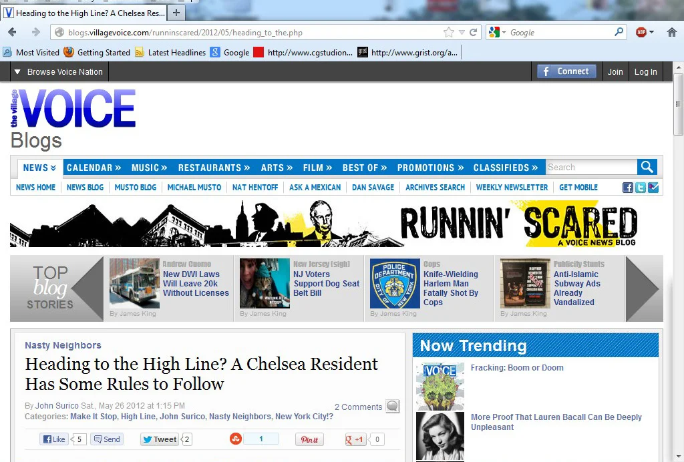Click the Facebook Like button
Image resolution: width=684 pixels, height=462 pixels.
click(x=53, y=439)
